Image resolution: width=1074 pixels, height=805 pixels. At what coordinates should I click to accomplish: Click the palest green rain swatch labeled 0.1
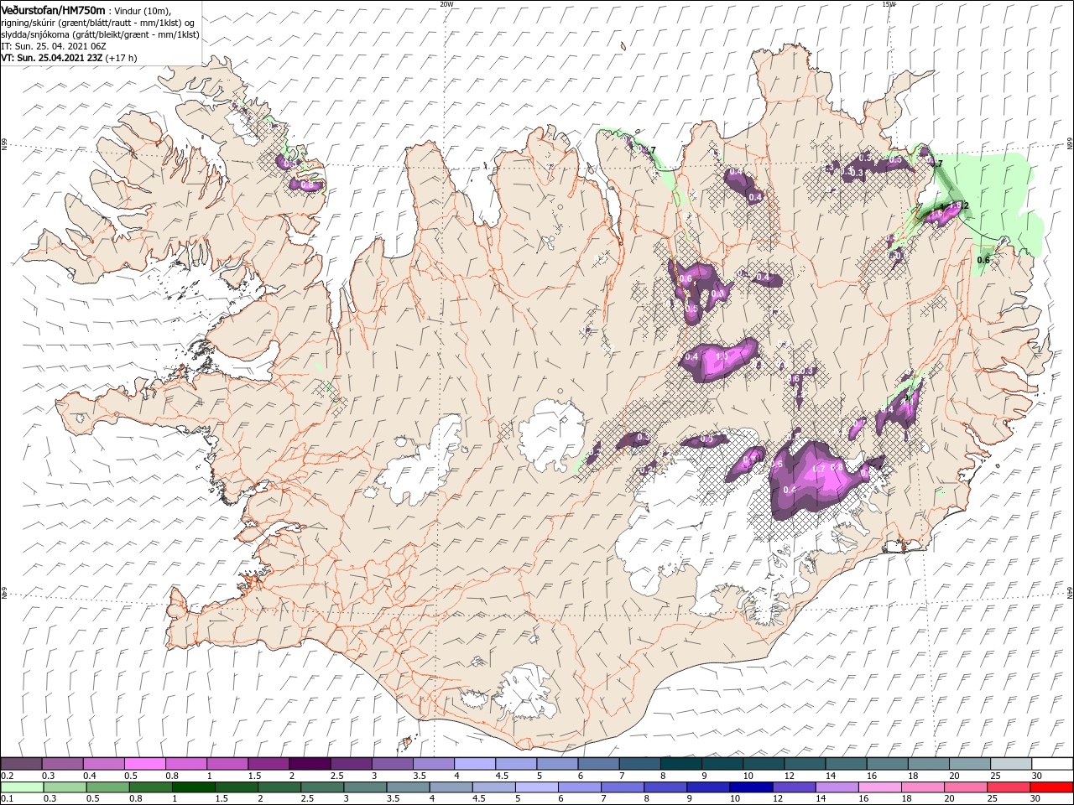(22, 787)
